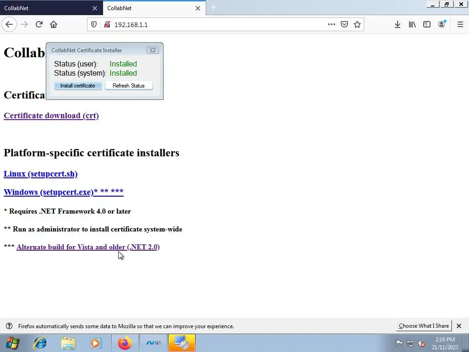Dismiss the Firefox data notification bar
The width and height of the screenshot is (469, 352).
[x=459, y=326]
